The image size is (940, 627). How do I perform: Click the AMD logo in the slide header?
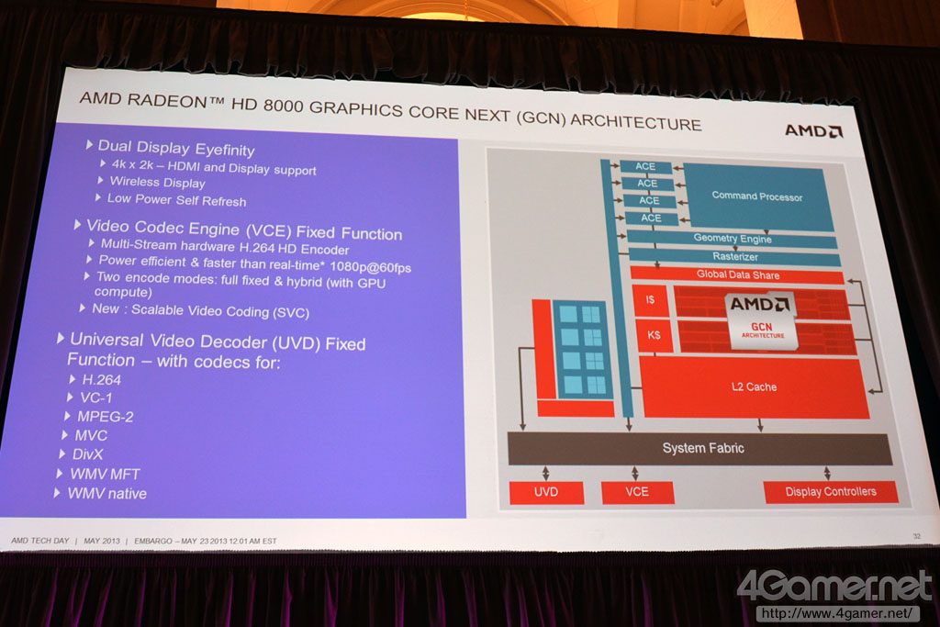(x=812, y=130)
